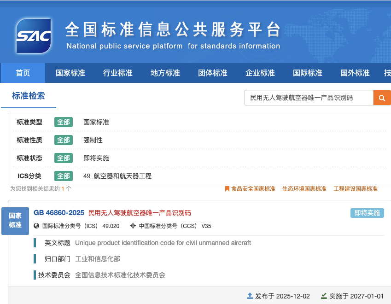Click the food safety standards bookmark icon

coord(227,189)
